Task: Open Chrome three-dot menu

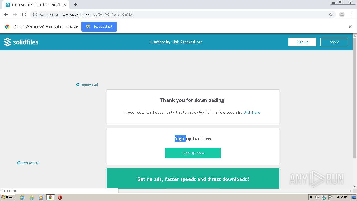Action: (351, 15)
